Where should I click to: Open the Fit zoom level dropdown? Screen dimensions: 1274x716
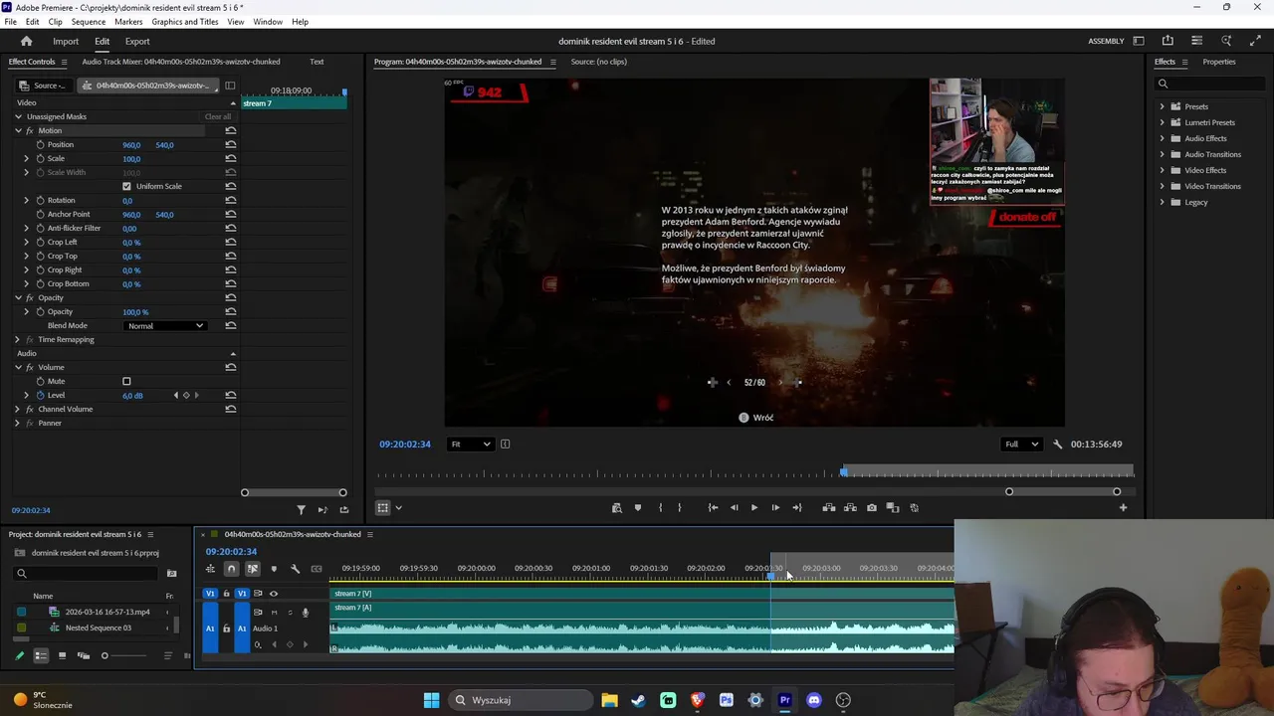tap(470, 445)
